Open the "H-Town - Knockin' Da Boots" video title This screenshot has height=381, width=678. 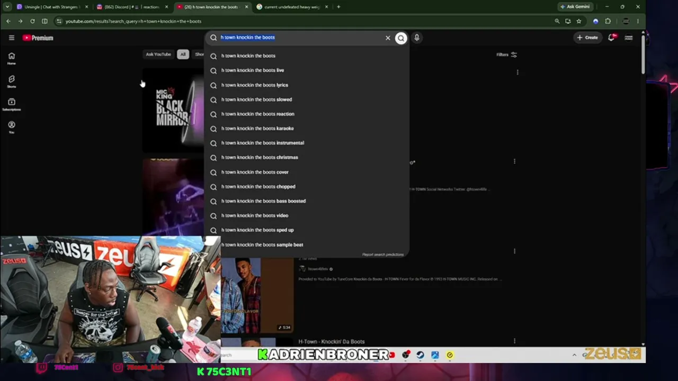(x=332, y=342)
